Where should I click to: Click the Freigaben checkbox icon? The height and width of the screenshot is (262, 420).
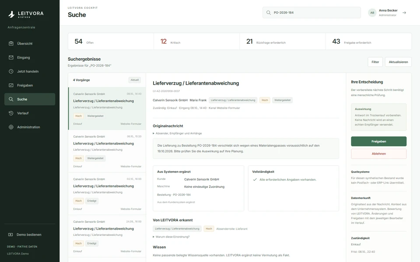pyautogui.click(x=11, y=85)
